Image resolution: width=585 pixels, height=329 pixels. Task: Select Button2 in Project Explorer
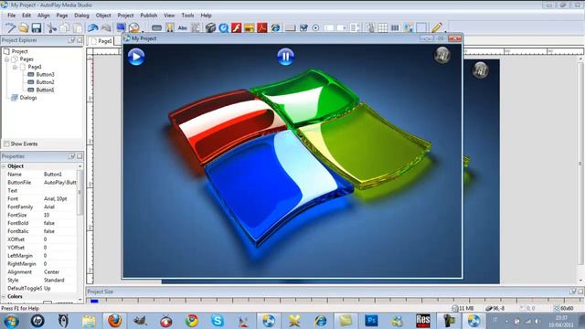pyautogui.click(x=45, y=82)
